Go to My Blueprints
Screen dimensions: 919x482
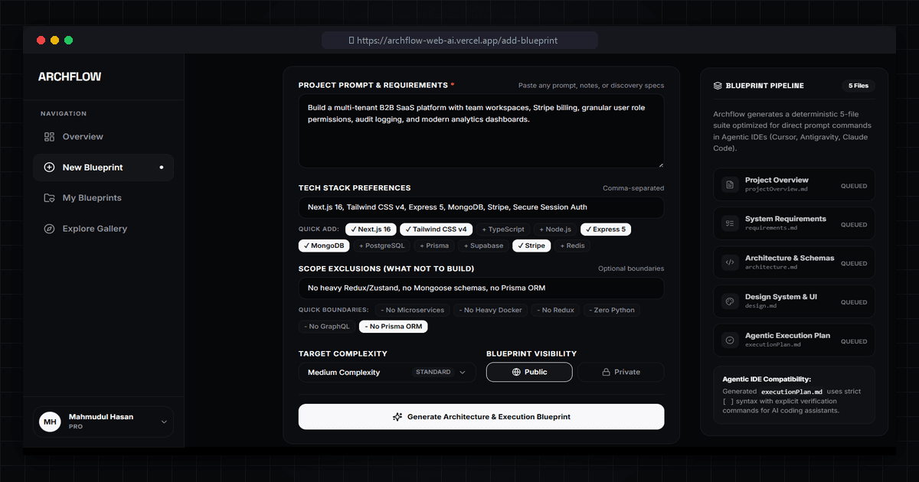103,198
